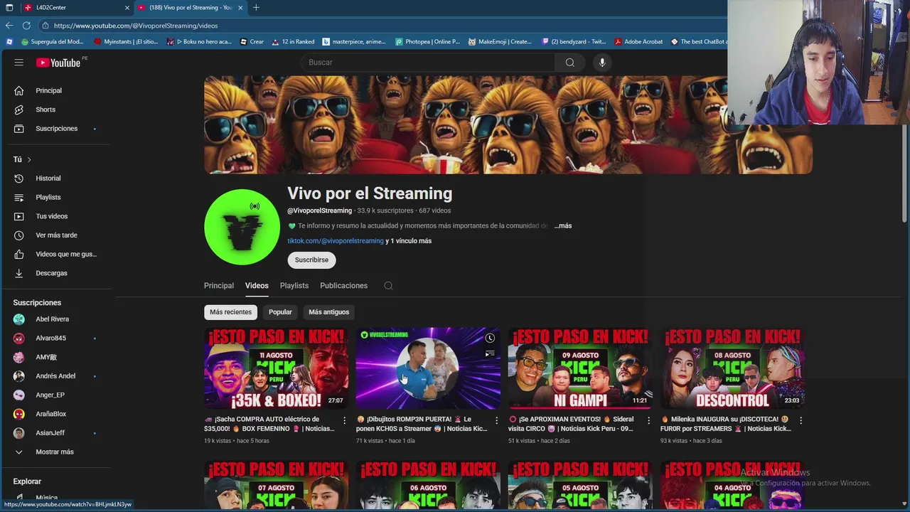Open the MakeEmoji bookmark

click(500, 42)
